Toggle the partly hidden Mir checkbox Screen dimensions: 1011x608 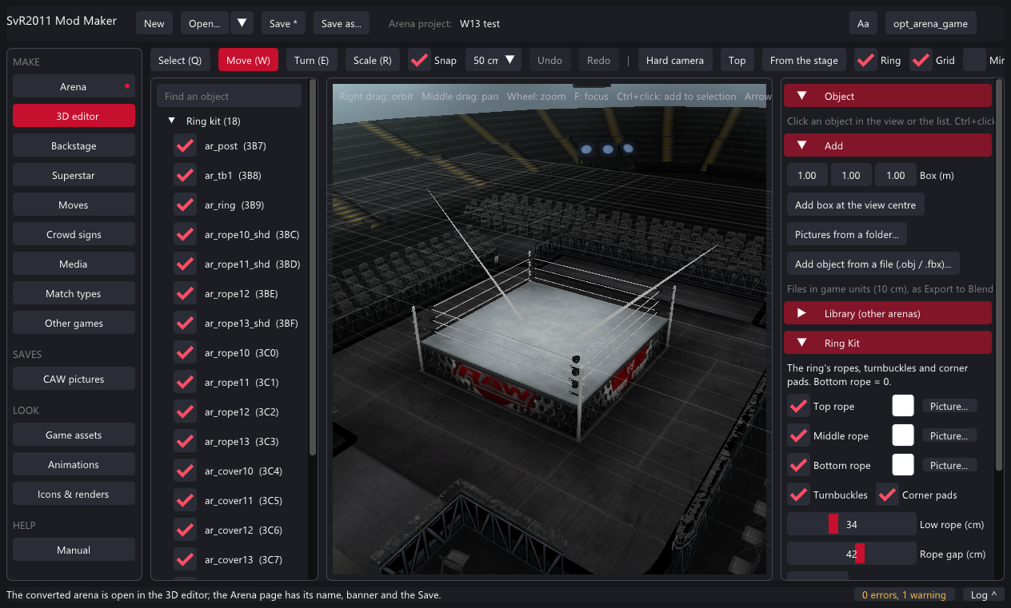point(974,60)
